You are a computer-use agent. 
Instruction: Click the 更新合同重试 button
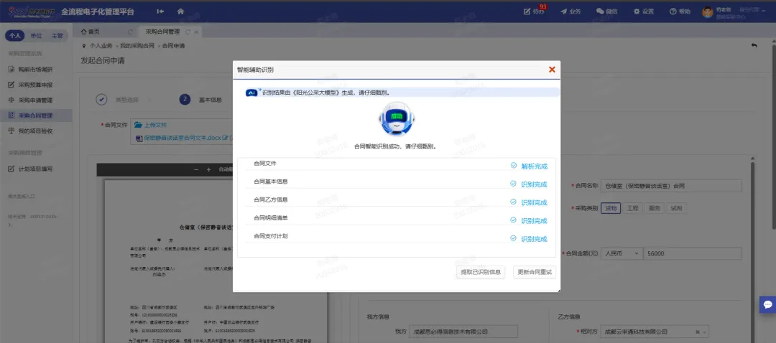[535, 272]
